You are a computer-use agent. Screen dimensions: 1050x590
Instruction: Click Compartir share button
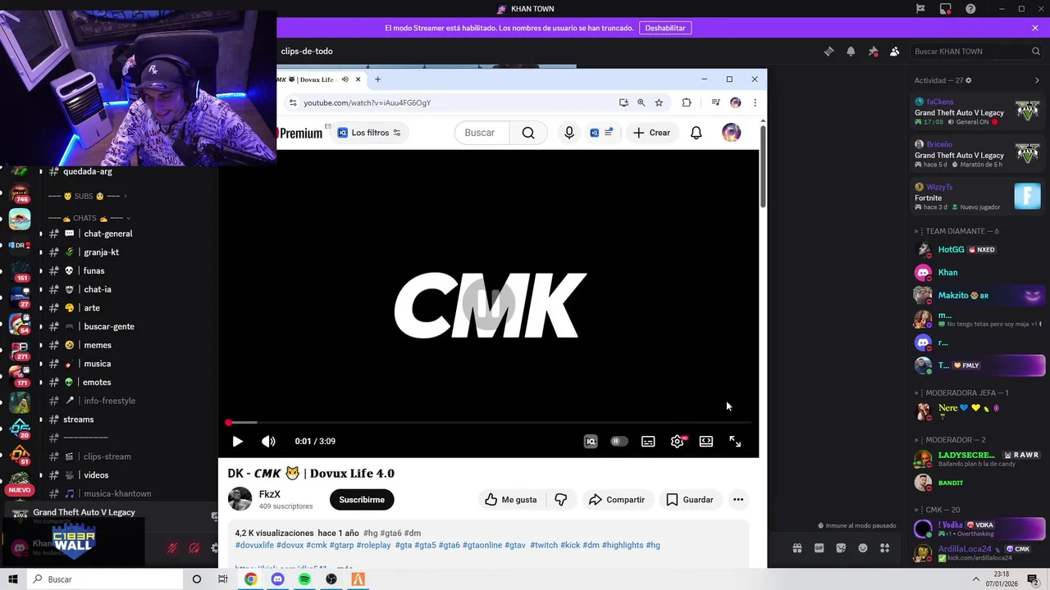coord(617,500)
